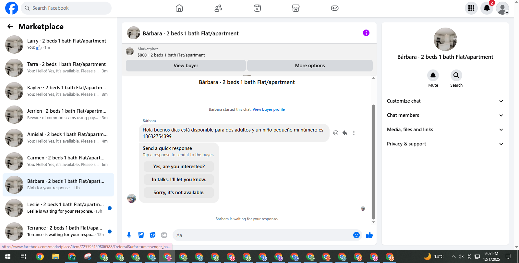Expand Privacy & support section
This screenshot has height=263, width=519.
pos(445,144)
